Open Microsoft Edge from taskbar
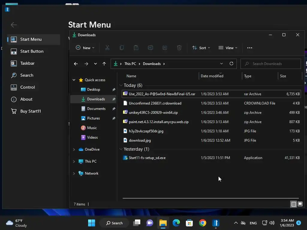Viewport: 307px width, 230px height. [x=176, y=223]
